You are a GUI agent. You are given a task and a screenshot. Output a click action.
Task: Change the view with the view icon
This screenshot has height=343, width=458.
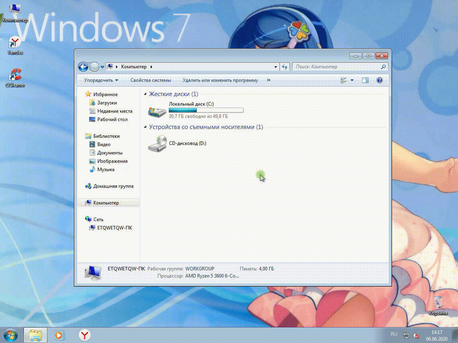(343, 80)
